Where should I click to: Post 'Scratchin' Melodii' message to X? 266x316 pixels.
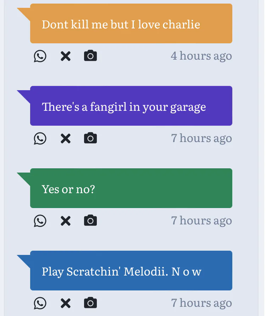click(x=65, y=303)
